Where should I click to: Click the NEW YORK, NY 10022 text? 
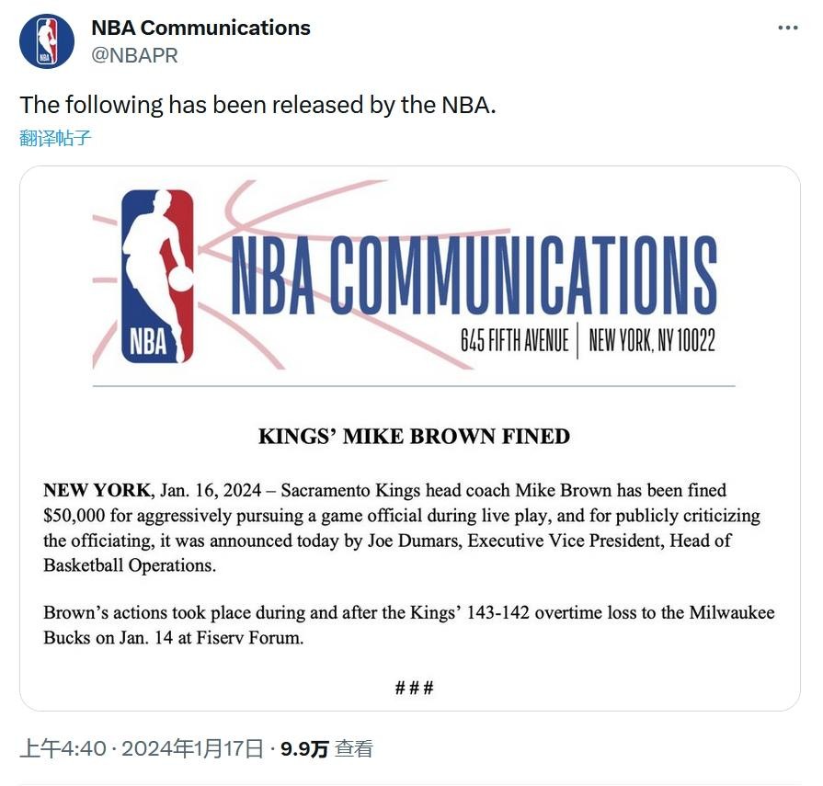(651, 341)
